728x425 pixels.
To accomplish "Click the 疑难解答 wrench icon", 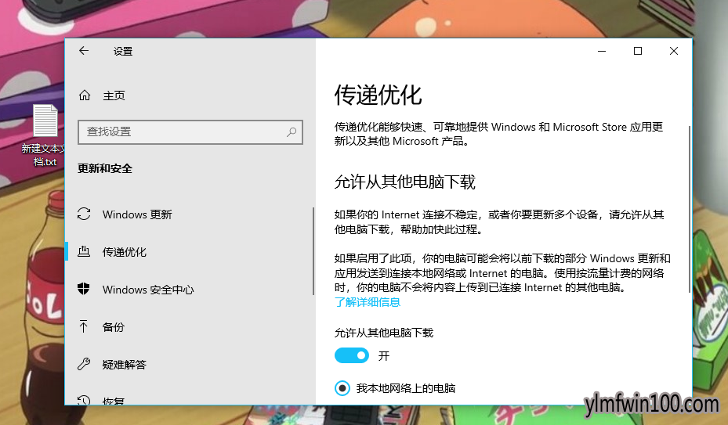I will coord(84,364).
